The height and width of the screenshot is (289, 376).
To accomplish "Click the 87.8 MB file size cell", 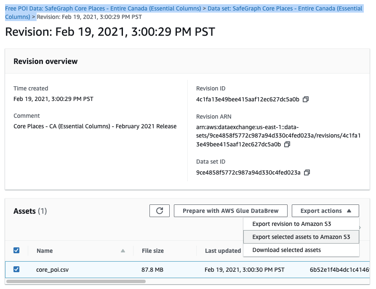I will 152,270.
